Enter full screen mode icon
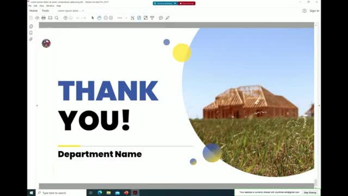The width and height of the screenshot is (348, 196). point(145,18)
